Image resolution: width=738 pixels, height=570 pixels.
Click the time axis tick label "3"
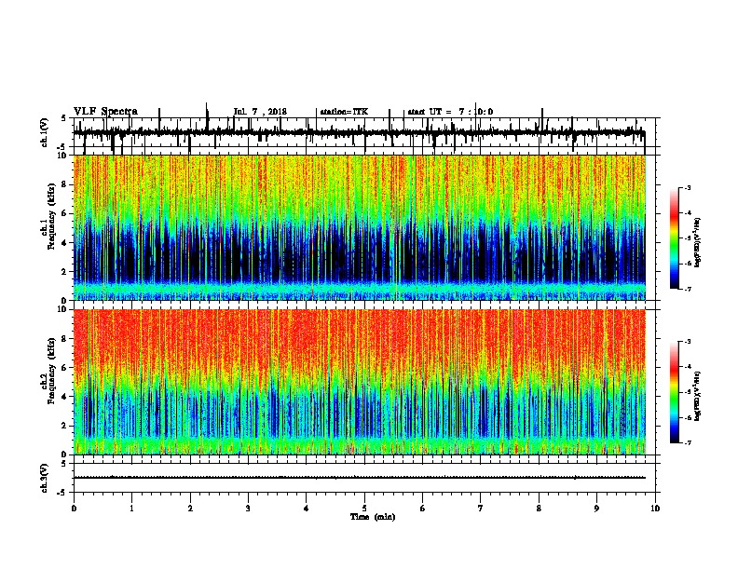[x=248, y=509]
